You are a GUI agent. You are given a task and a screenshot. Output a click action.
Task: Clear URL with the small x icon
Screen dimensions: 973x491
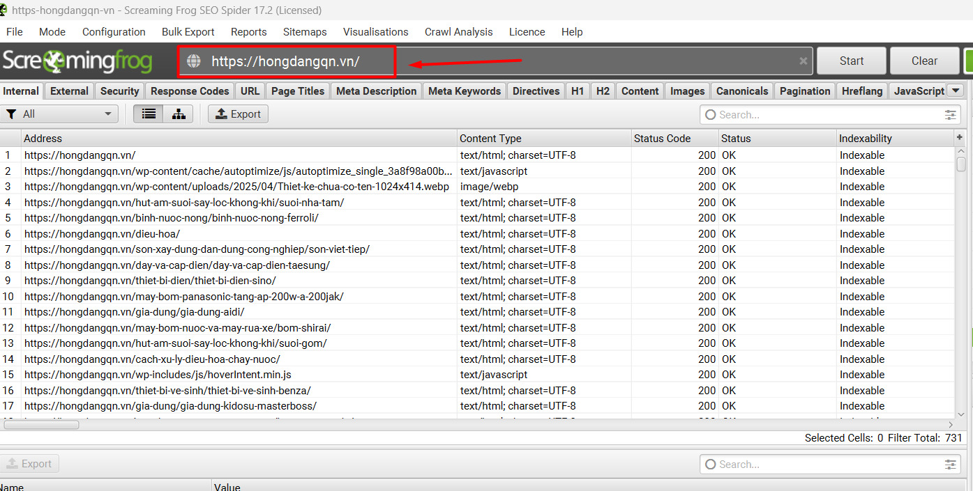click(803, 61)
